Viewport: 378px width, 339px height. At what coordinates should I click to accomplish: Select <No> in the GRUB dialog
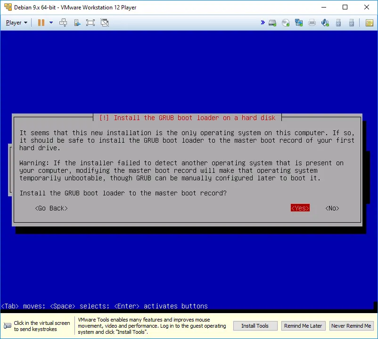coord(332,208)
